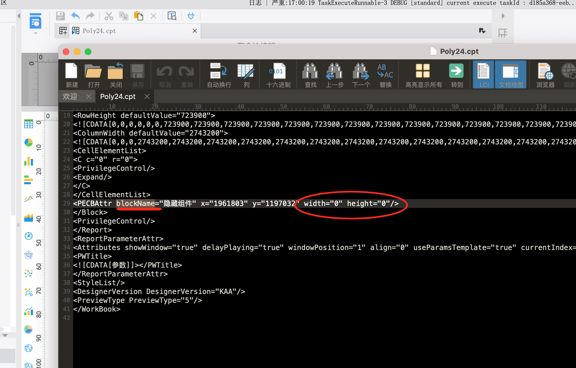Open the tab list dropdown arrow

pyautogui.click(x=482, y=31)
